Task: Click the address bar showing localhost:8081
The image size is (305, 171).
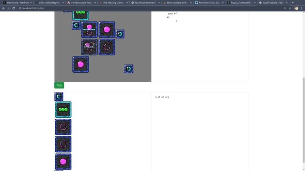Action: (x=150, y=9)
